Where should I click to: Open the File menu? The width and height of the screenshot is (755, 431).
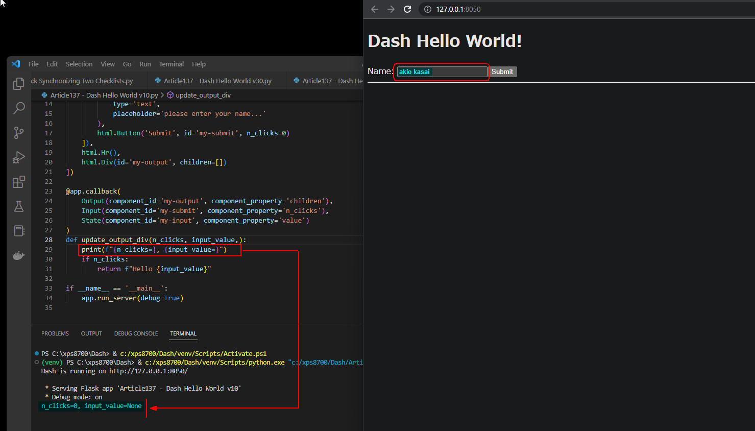tap(34, 64)
